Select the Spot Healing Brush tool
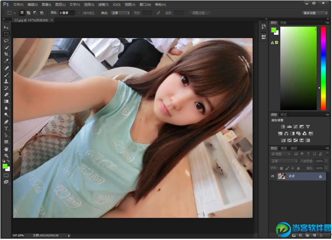Image resolution: width=332 pixels, height=240 pixels. (6, 68)
